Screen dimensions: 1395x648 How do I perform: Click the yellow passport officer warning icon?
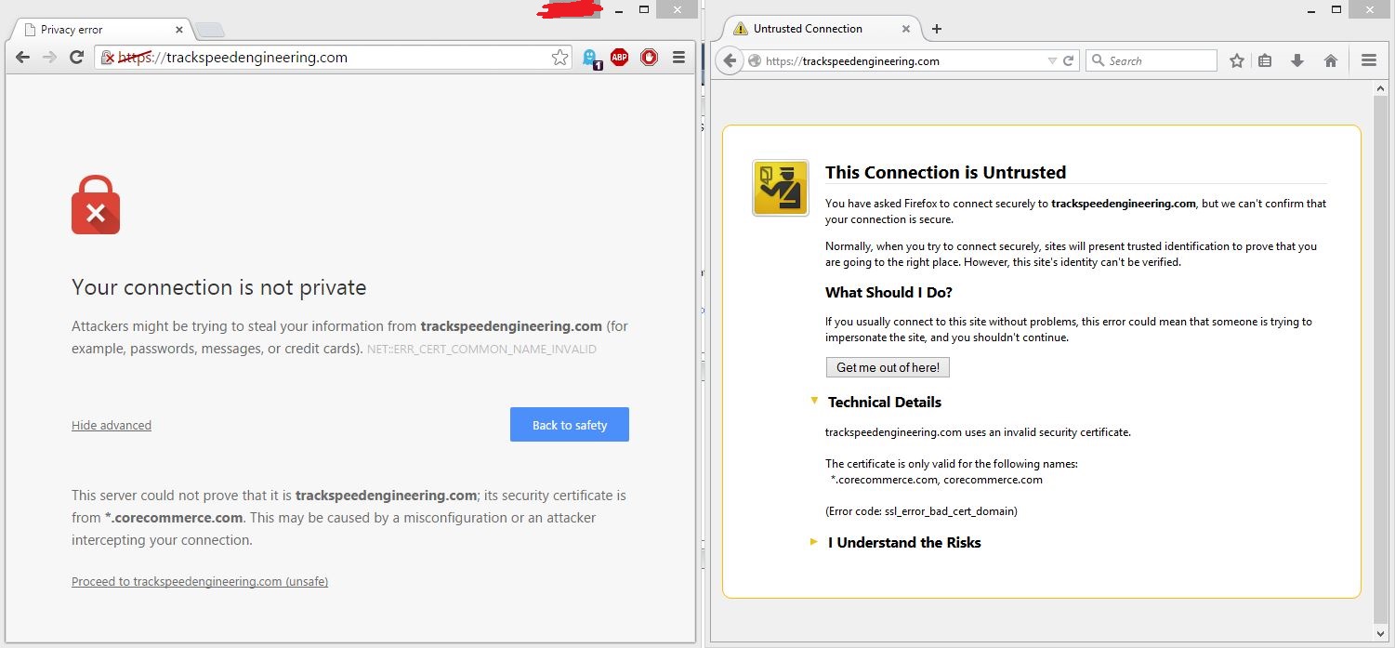click(x=781, y=188)
